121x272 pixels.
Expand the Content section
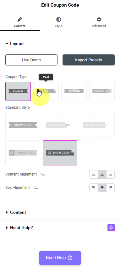(16, 212)
